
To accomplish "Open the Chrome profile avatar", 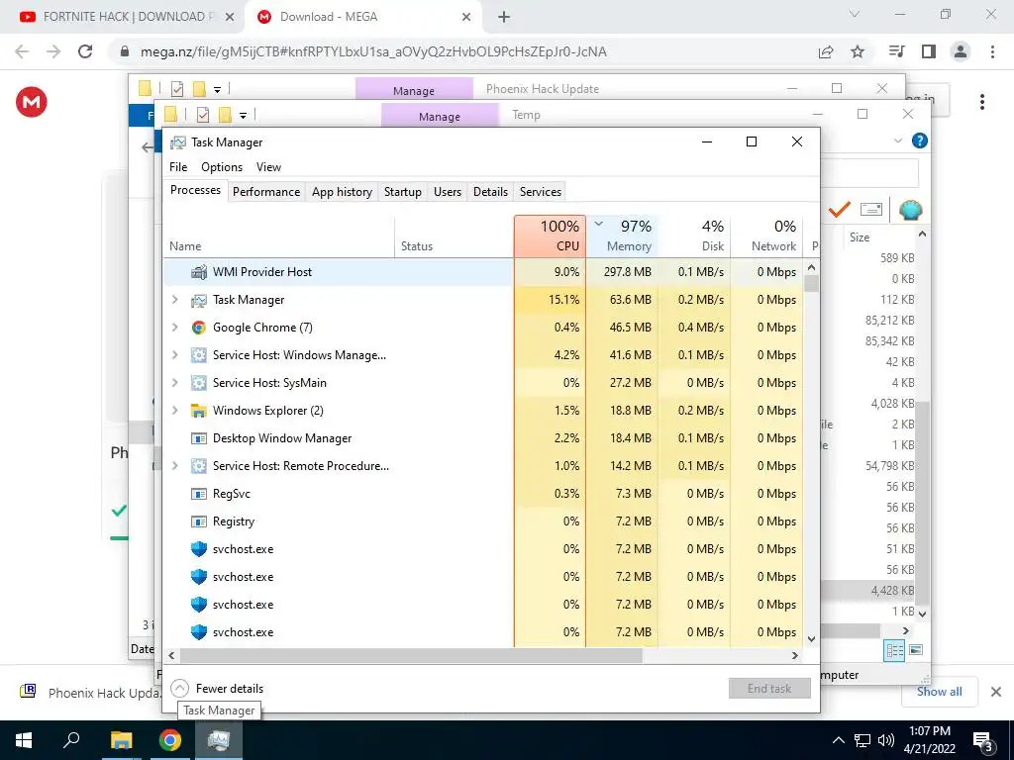I will (x=961, y=51).
